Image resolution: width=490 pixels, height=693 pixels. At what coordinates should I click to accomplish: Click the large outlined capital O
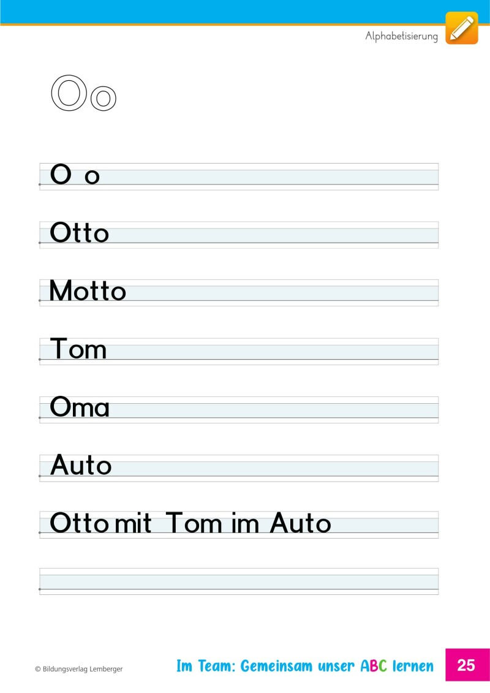[x=69, y=93]
